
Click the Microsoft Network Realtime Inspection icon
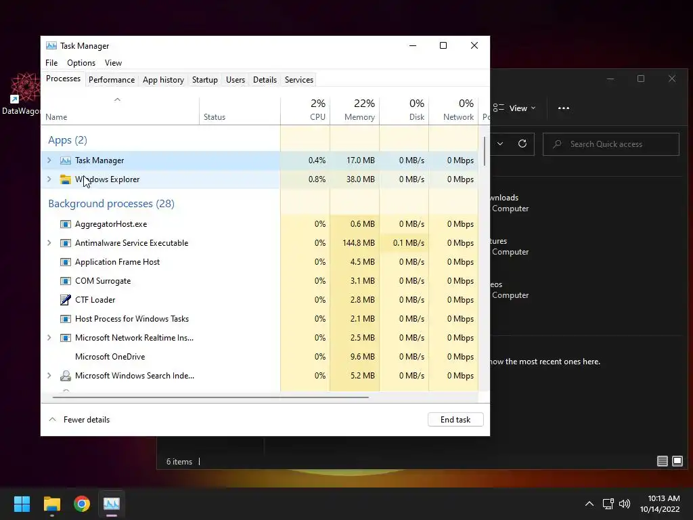66,338
